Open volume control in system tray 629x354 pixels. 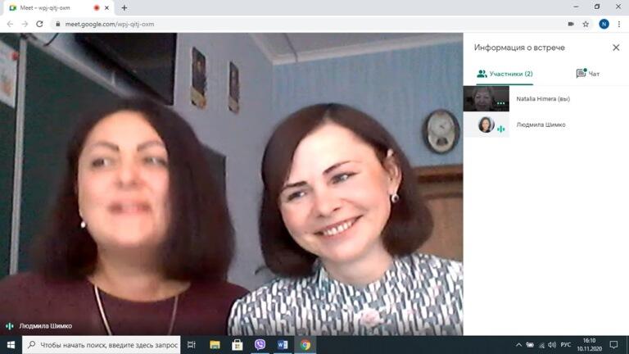point(552,345)
